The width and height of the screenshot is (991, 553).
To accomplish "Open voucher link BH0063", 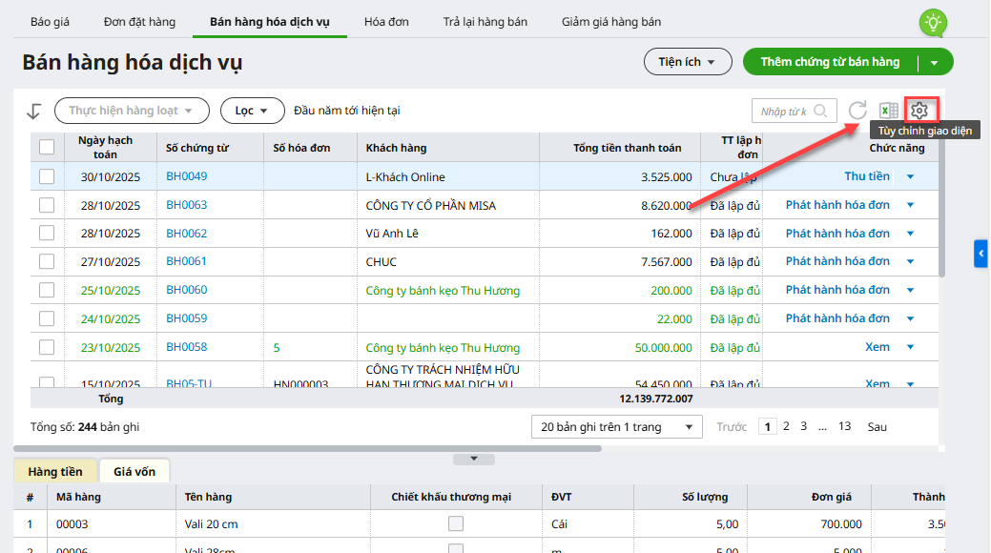I will [186, 205].
